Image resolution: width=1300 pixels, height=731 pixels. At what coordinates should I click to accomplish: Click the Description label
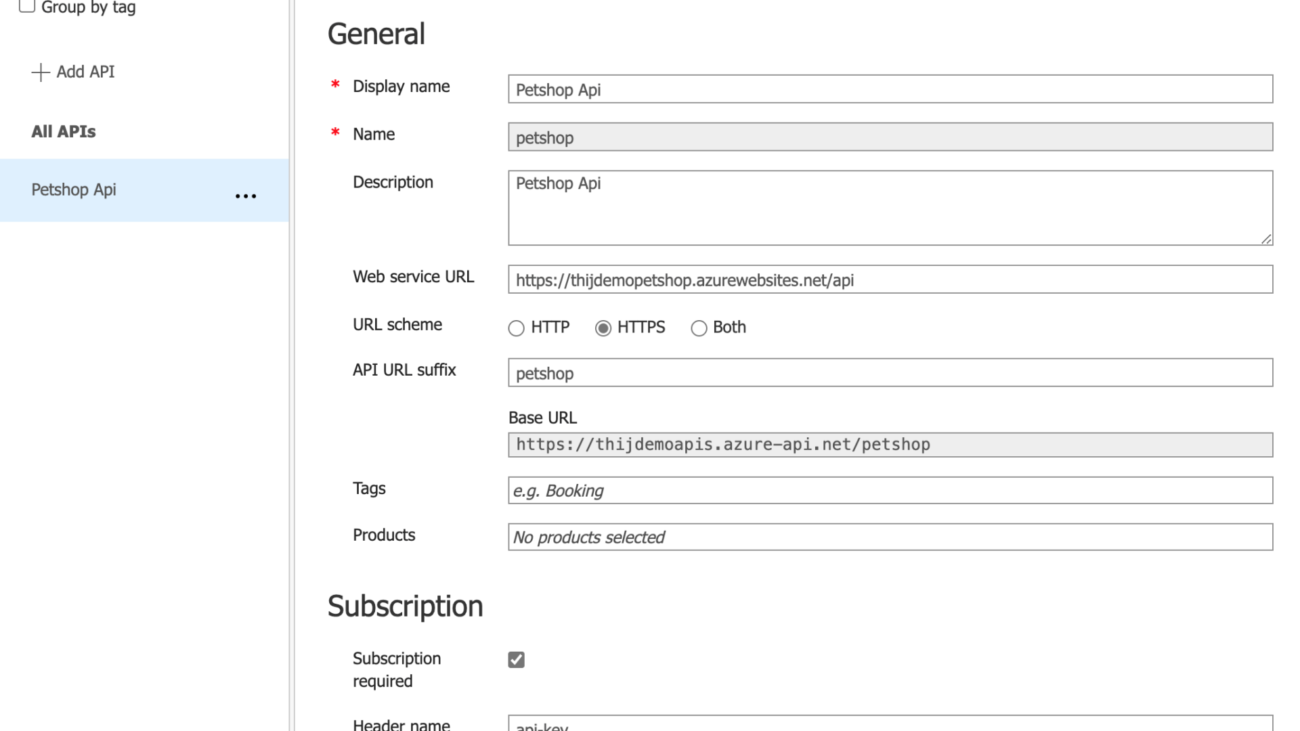tap(393, 182)
